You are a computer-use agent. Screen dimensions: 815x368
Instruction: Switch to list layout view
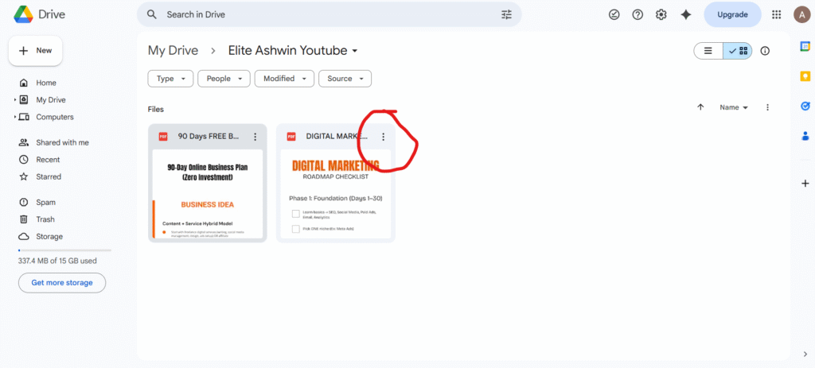708,51
